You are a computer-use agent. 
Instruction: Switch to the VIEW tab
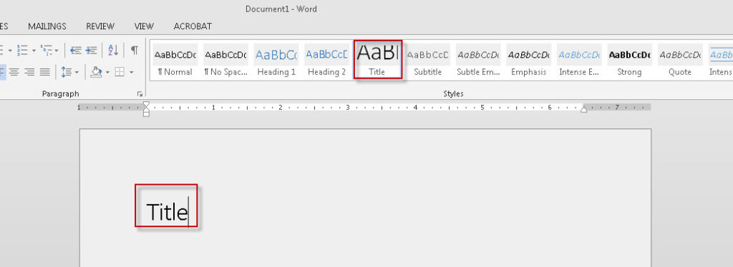pos(144,26)
